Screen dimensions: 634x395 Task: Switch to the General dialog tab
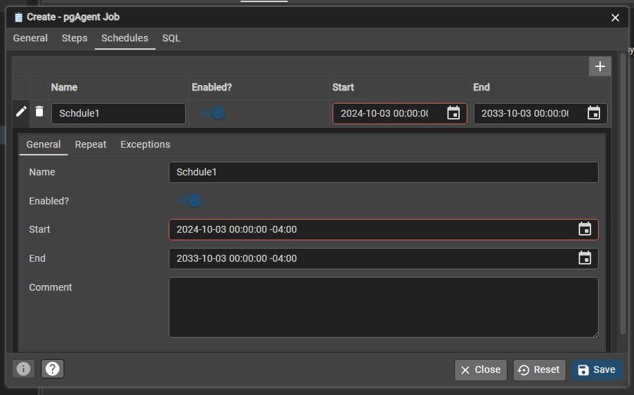click(30, 39)
